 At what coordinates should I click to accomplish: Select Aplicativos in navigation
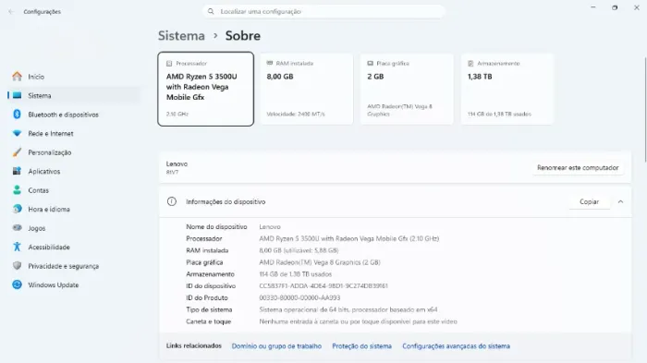[74, 171]
